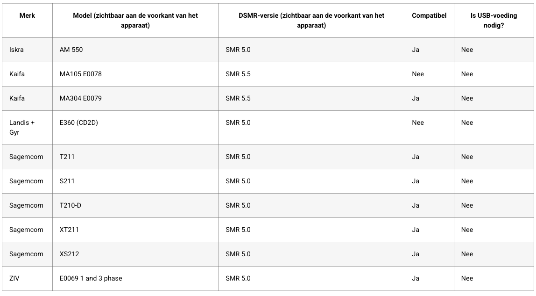Click 'Nee' compatibility for MA105 E0078
The image size is (536, 296).
click(x=418, y=74)
